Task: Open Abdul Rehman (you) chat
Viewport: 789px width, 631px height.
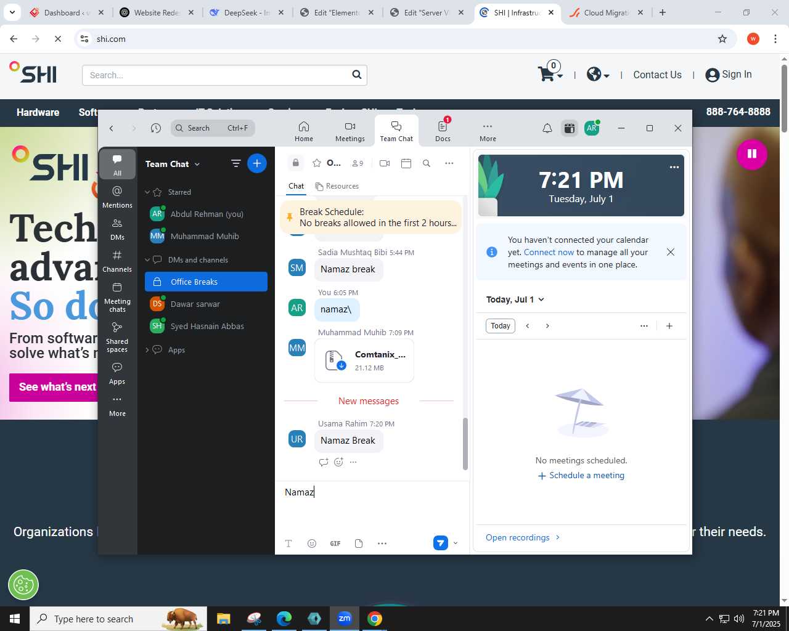Action: point(206,214)
